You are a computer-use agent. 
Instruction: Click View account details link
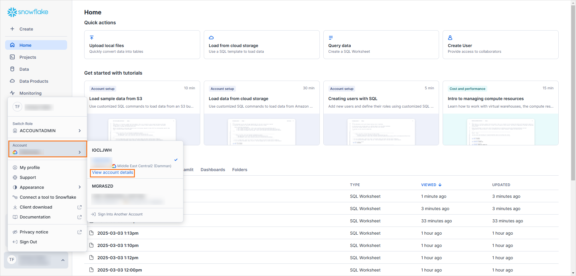tap(112, 173)
